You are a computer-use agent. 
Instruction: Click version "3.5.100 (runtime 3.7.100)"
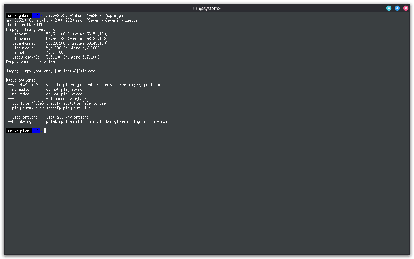73,57
